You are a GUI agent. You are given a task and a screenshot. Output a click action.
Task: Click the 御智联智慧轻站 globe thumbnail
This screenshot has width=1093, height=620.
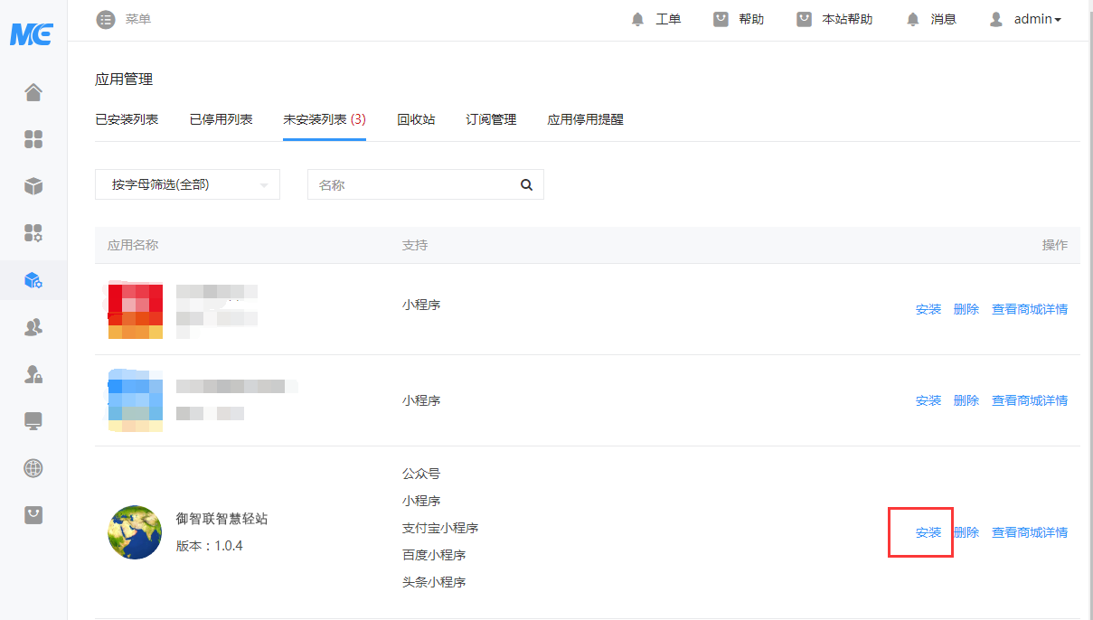[135, 532]
